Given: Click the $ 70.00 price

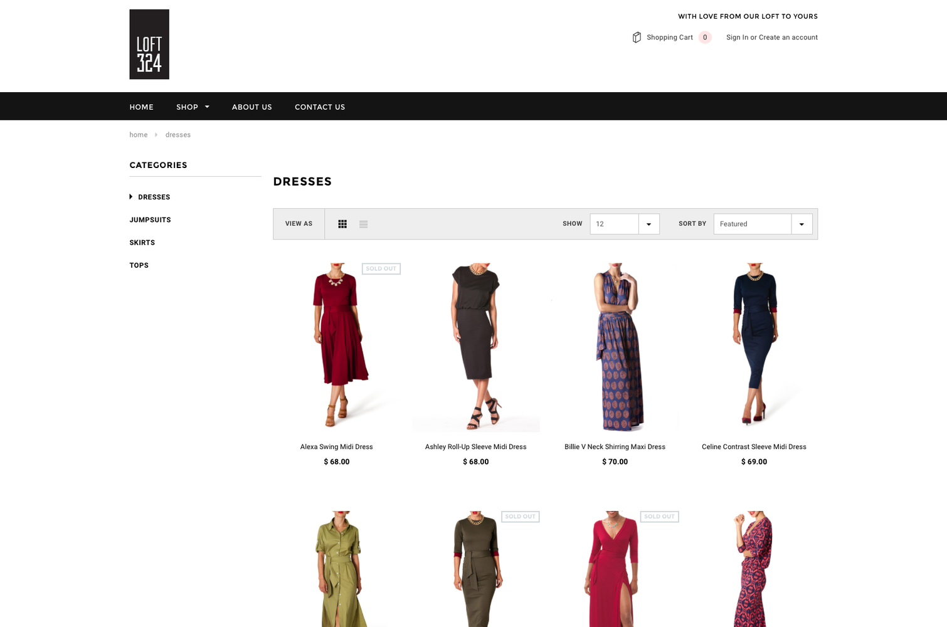Looking at the screenshot, I should tap(615, 462).
